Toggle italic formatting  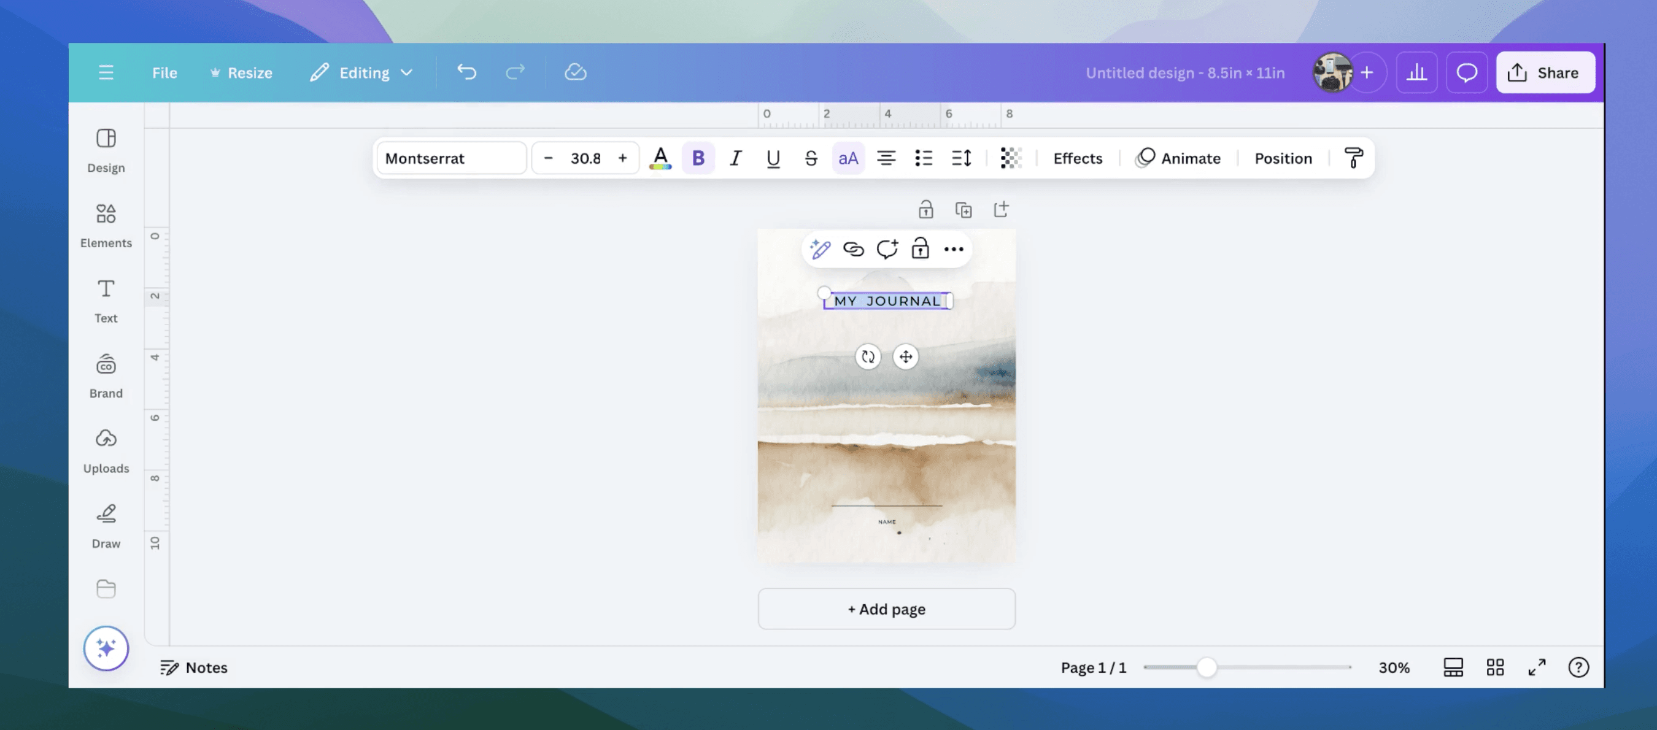coord(735,158)
